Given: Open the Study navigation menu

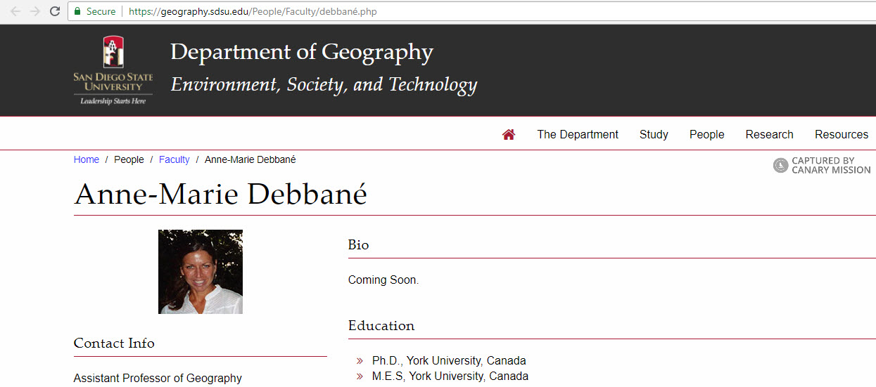Looking at the screenshot, I should (654, 134).
